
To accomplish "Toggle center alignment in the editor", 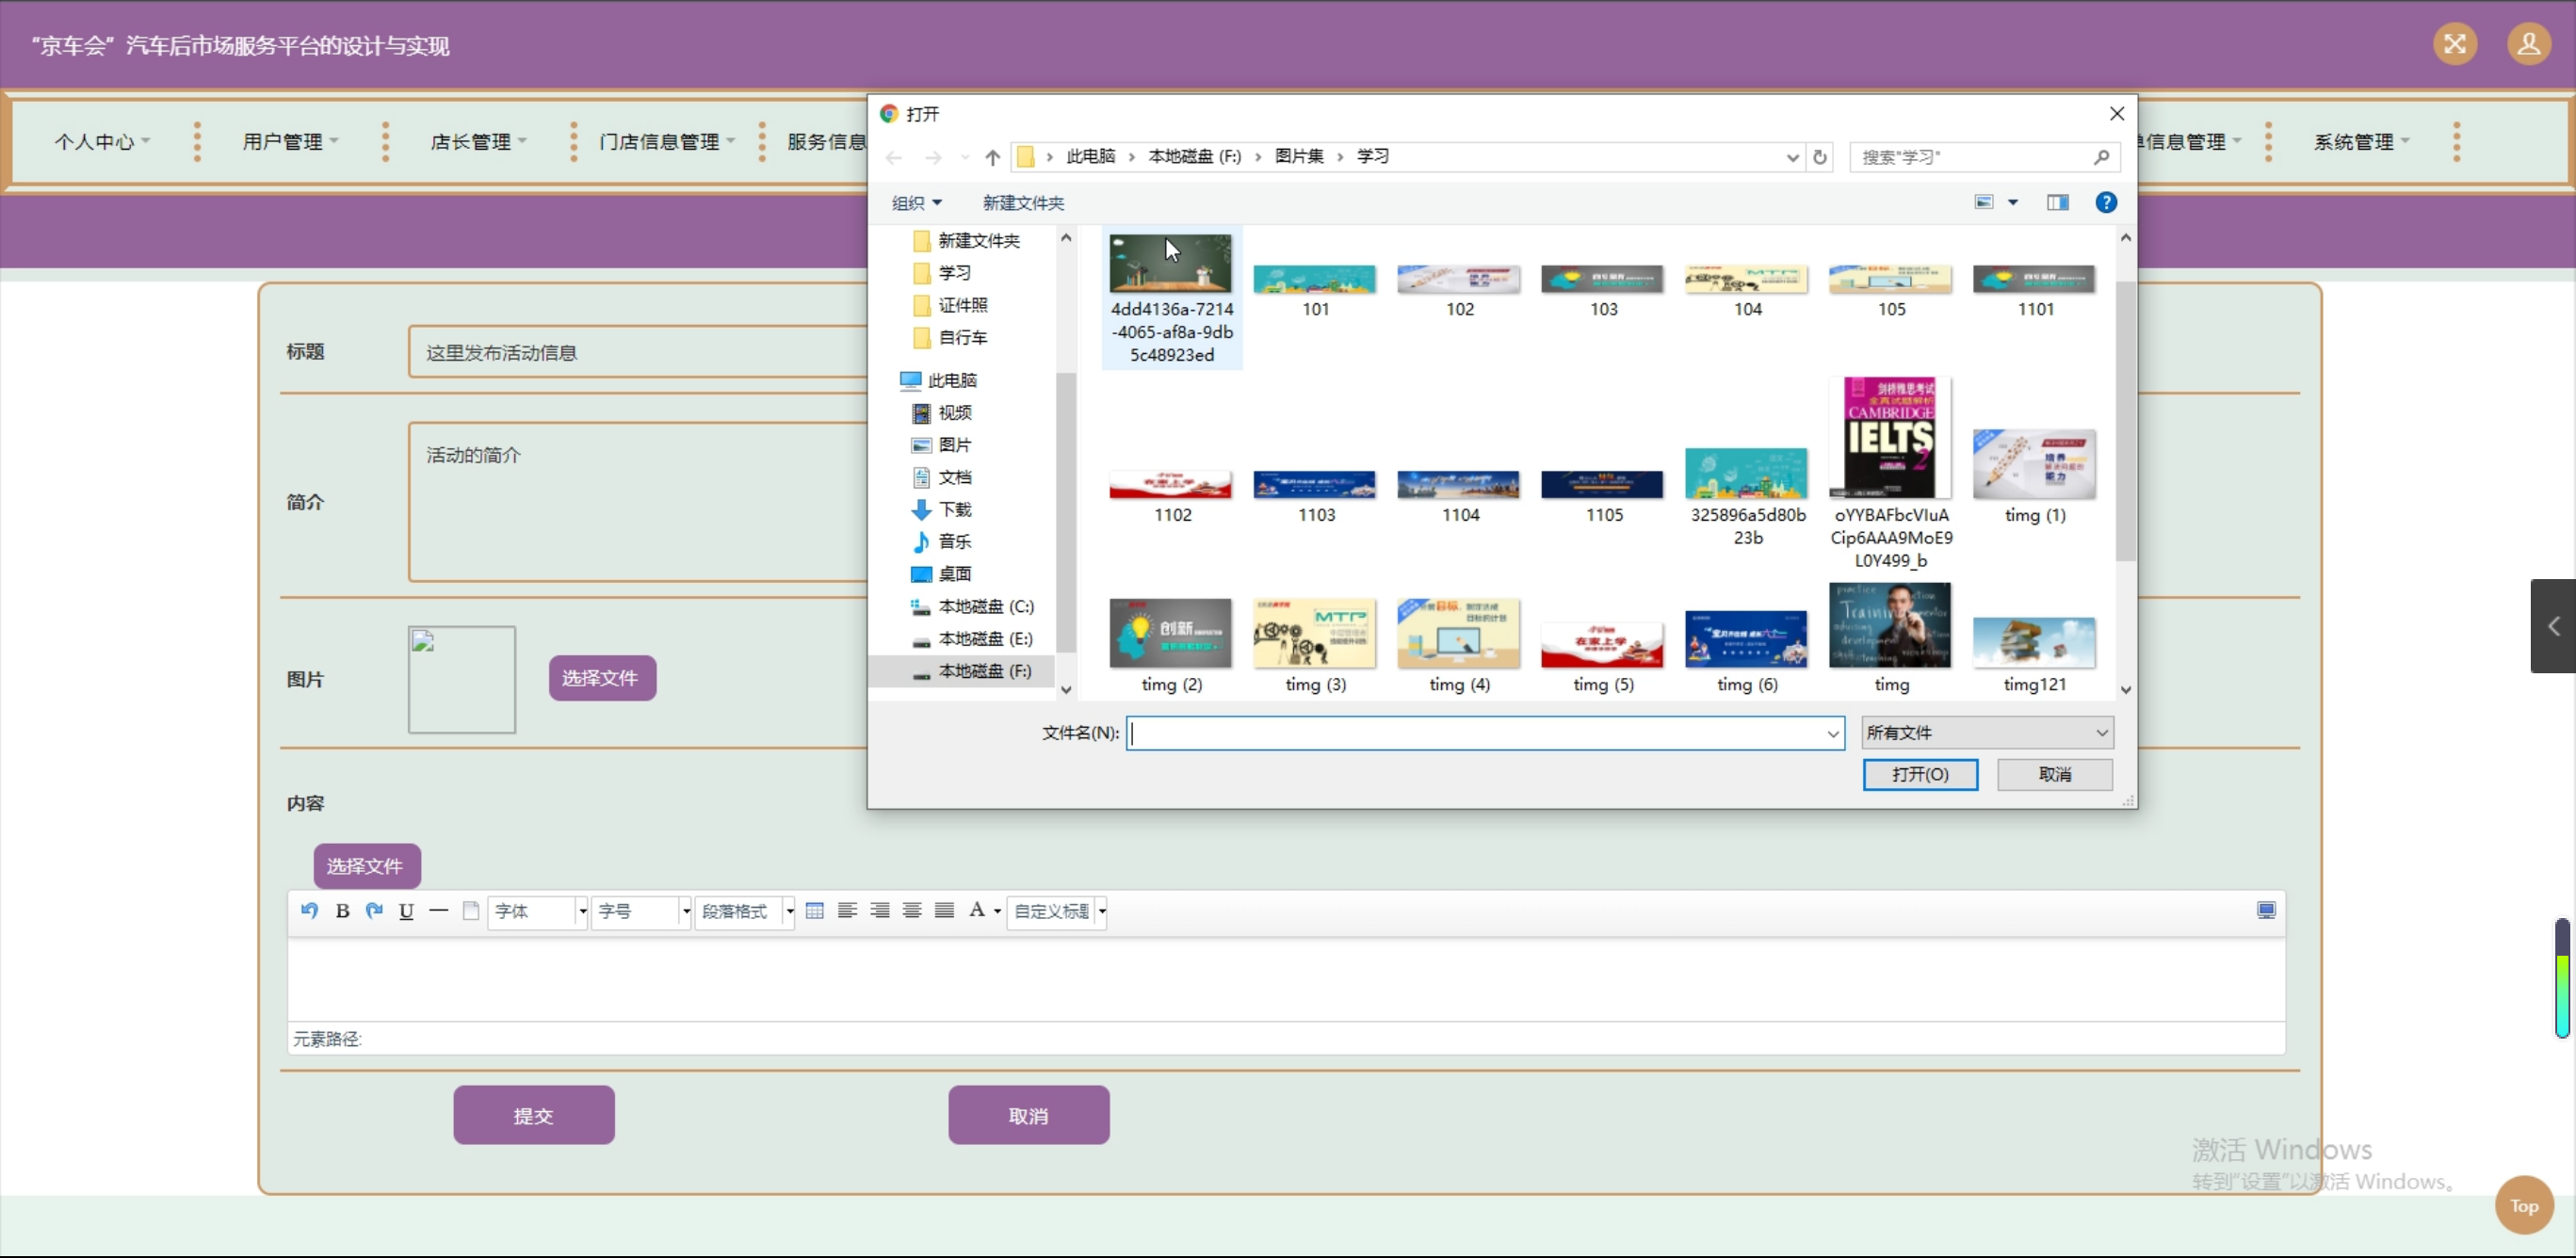I will 912,910.
